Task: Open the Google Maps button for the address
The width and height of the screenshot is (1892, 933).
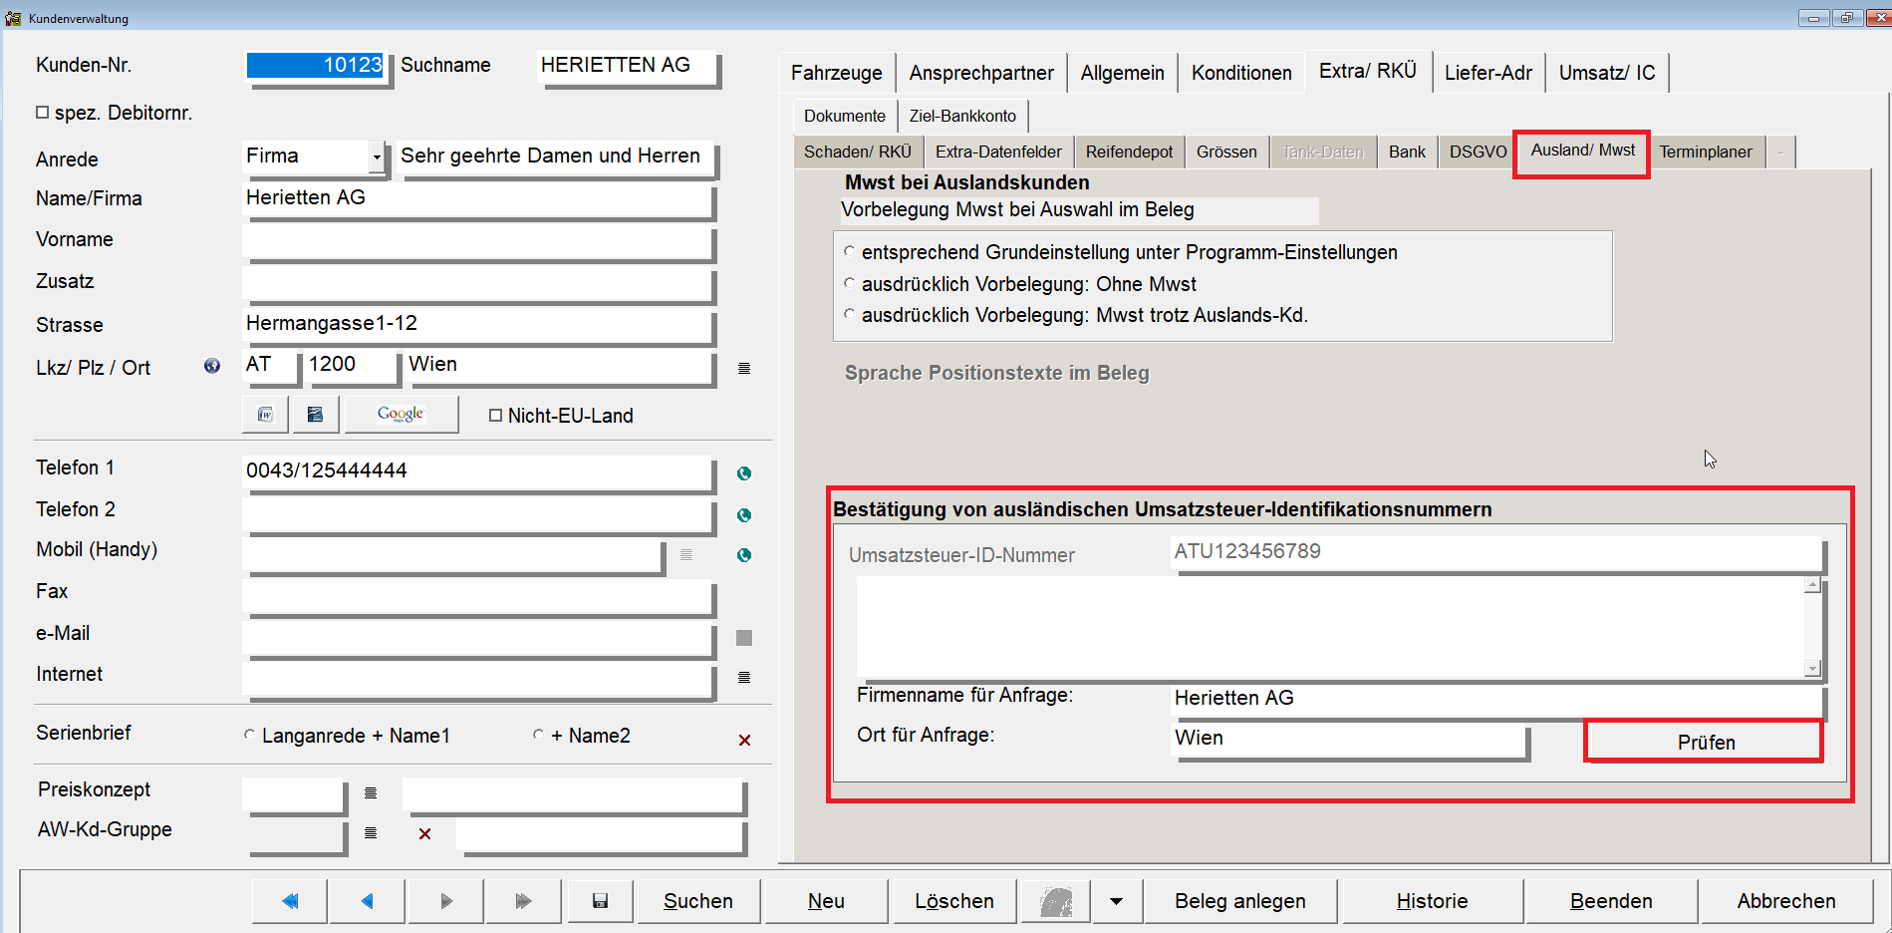Action: coord(401,415)
